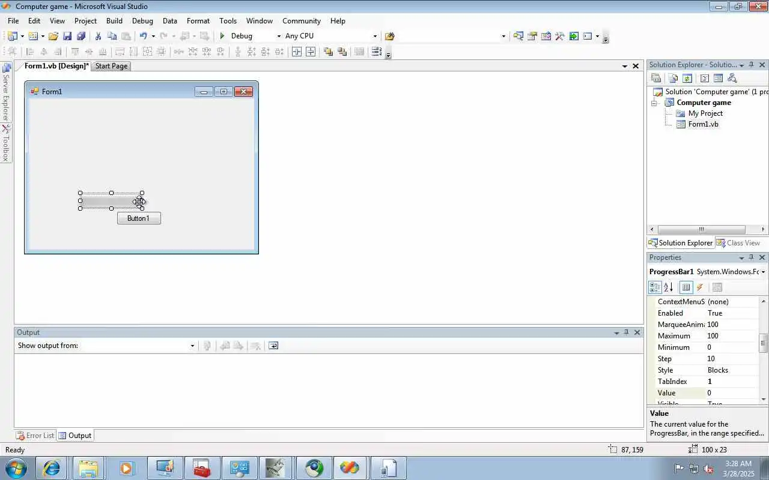The image size is (769, 480).
Task: Open Show output from dropdown
Action: [192, 346]
